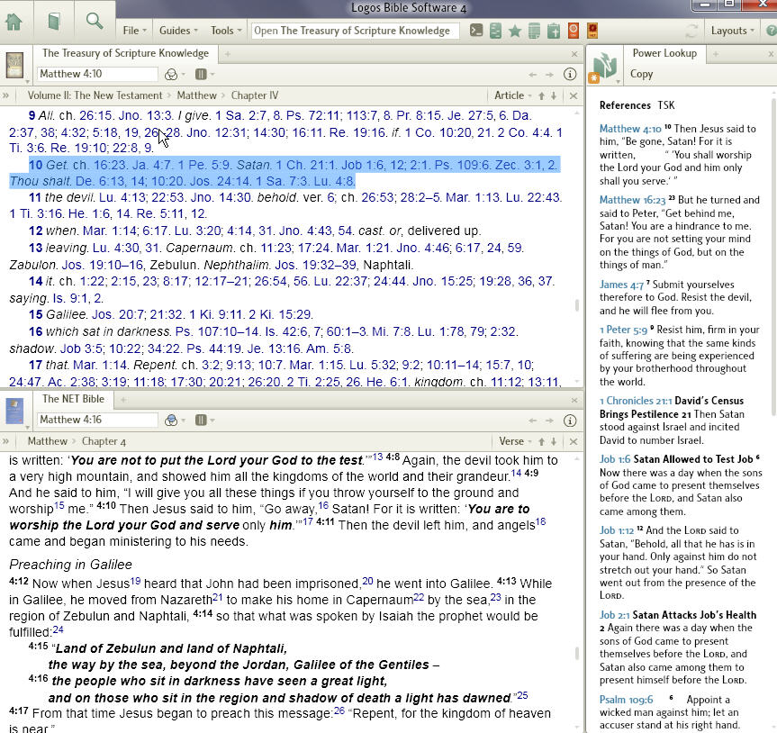Go forward in NET Bible panel history
Image resolution: width=777 pixels, height=733 pixels.
click(549, 421)
